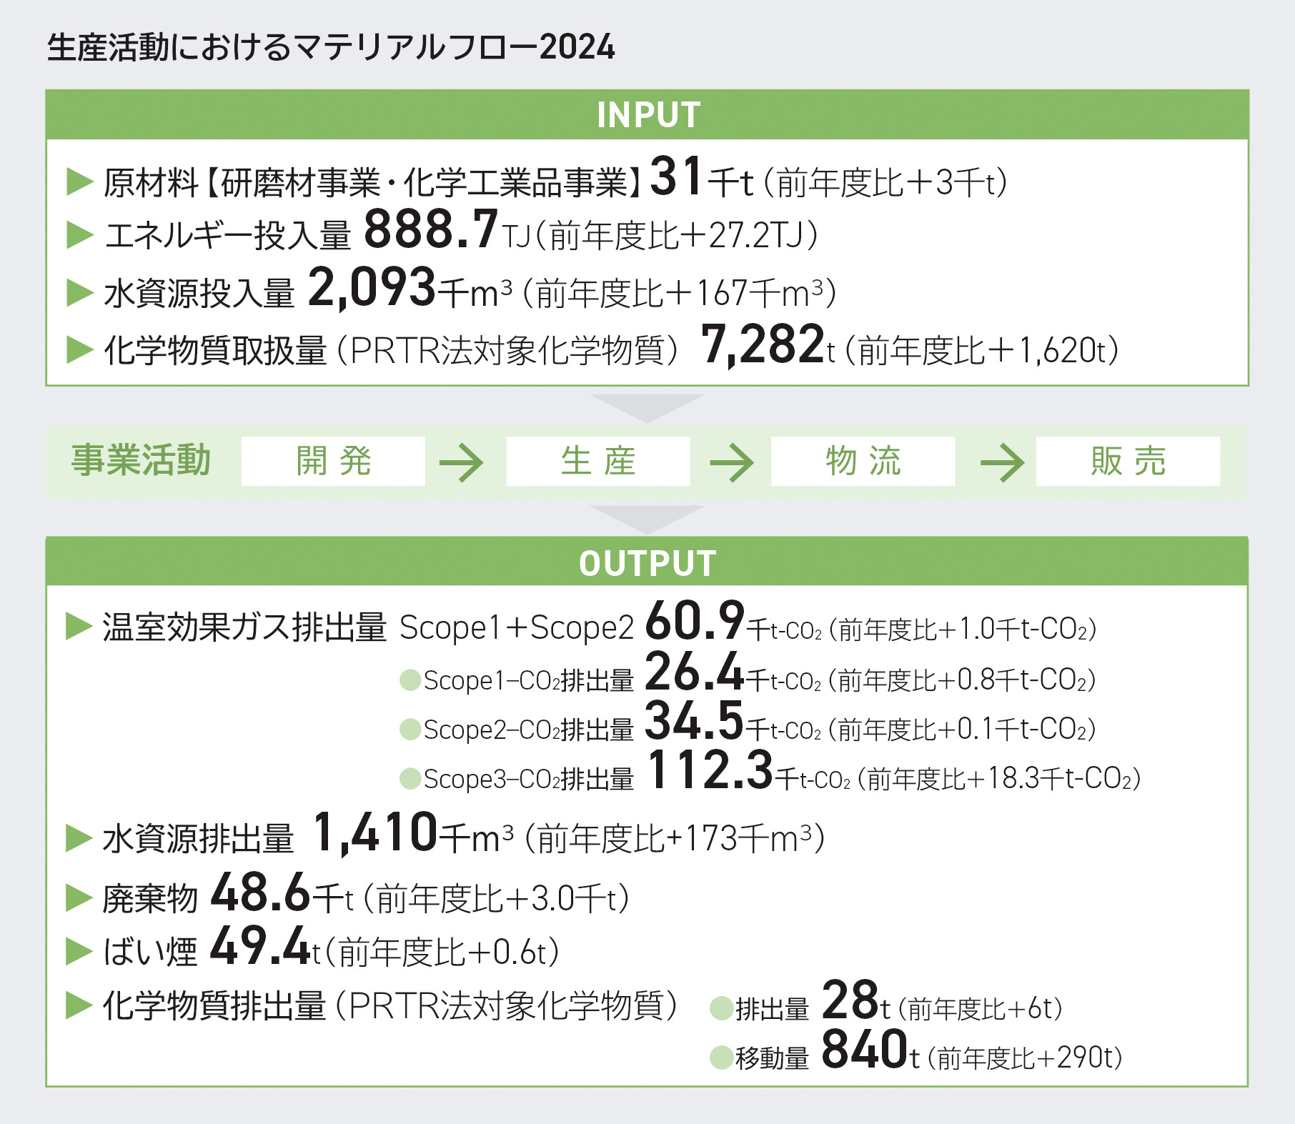1295x1124 pixels.
Task: Click the green bullet beside Scope2-CO2排出量
Action: [410, 729]
